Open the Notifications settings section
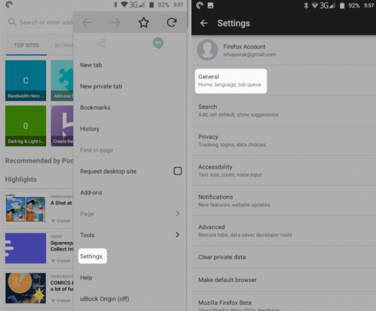The image size is (376, 311). pos(283,201)
